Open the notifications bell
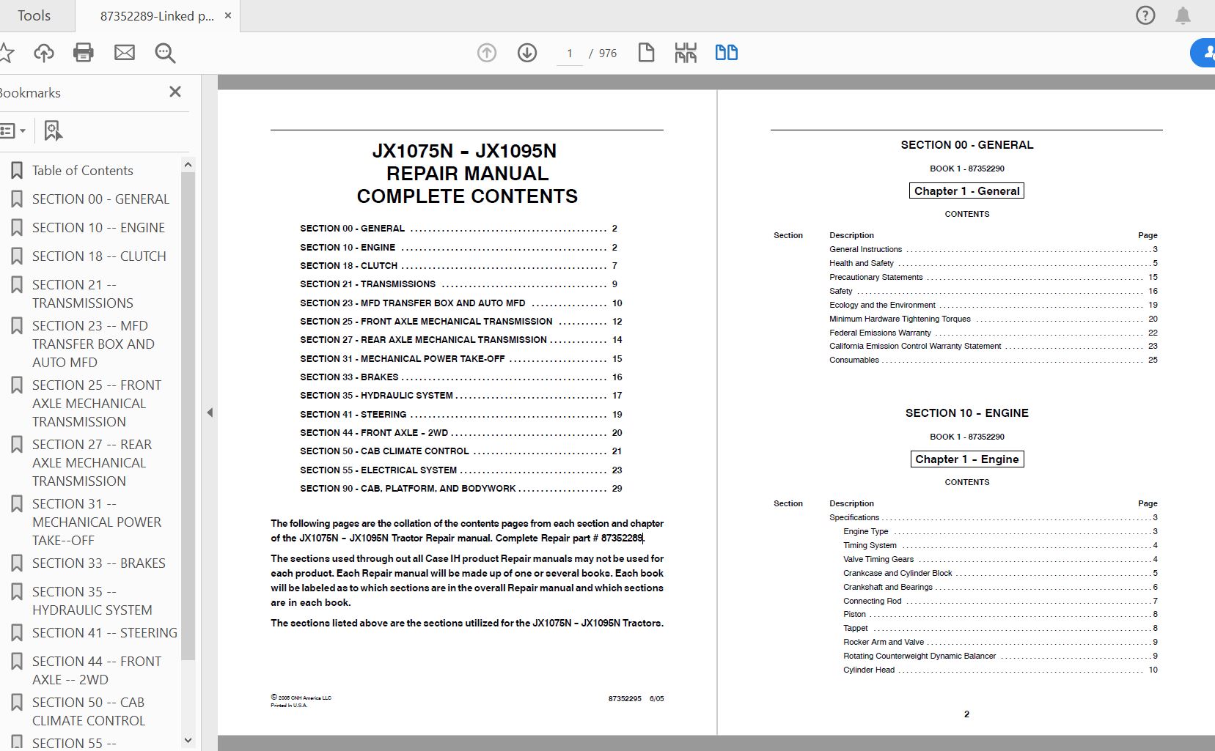 pyautogui.click(x=1183, y=15)
